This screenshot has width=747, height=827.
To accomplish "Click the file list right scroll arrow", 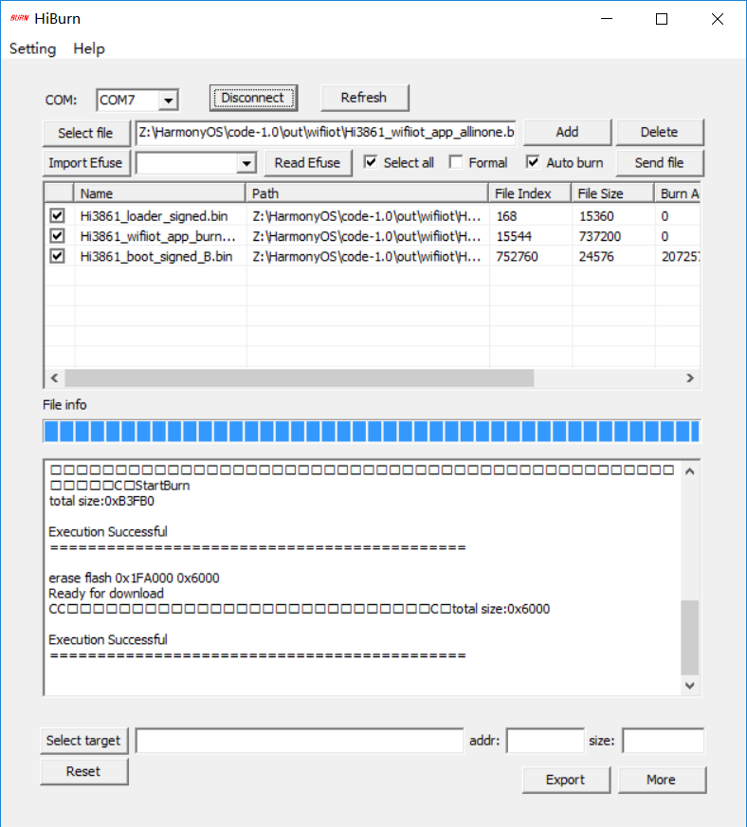I will pyautogui.click(x=690, y=378).
